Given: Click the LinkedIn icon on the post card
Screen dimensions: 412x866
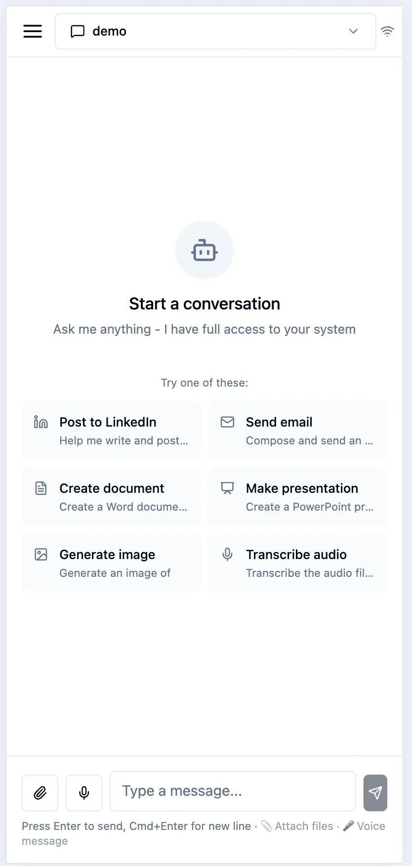Looking at the screenshot, I should pyautogui.click(x=41, y=422).
